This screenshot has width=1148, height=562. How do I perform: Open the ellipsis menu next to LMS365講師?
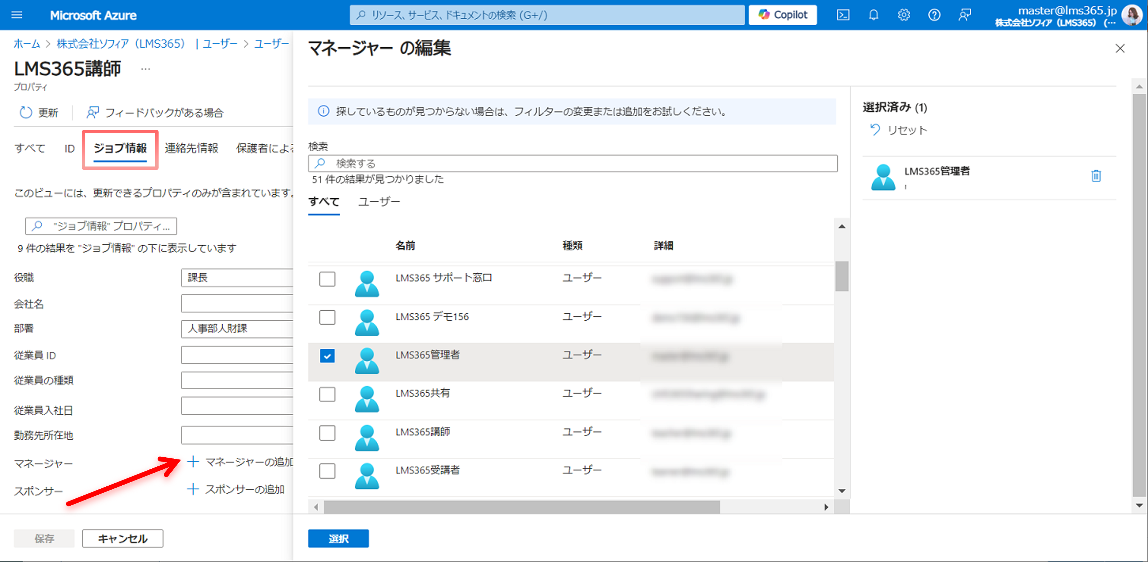pos(146,69)
